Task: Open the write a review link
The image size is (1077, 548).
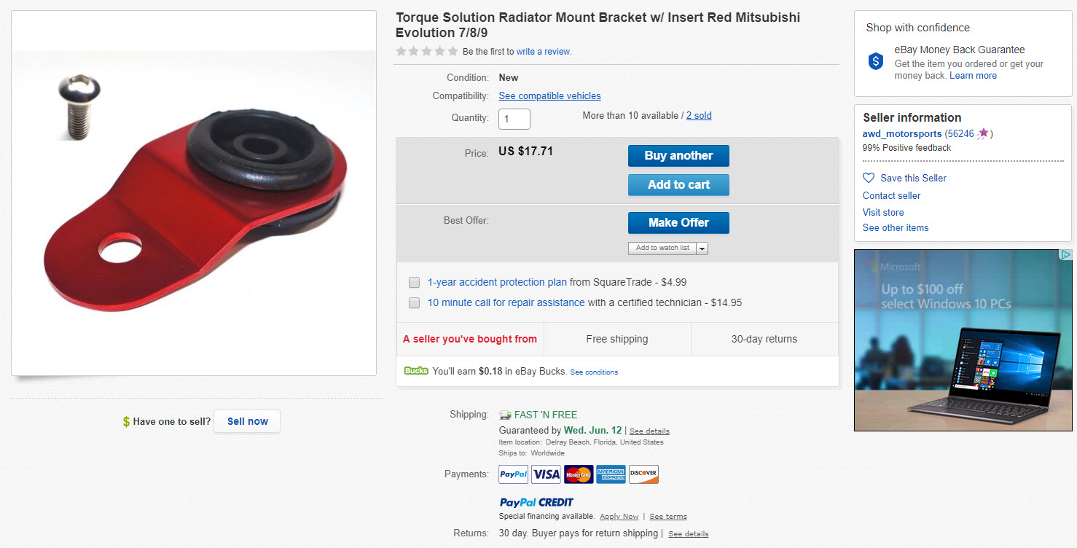Action: click(x=544, y=52)
